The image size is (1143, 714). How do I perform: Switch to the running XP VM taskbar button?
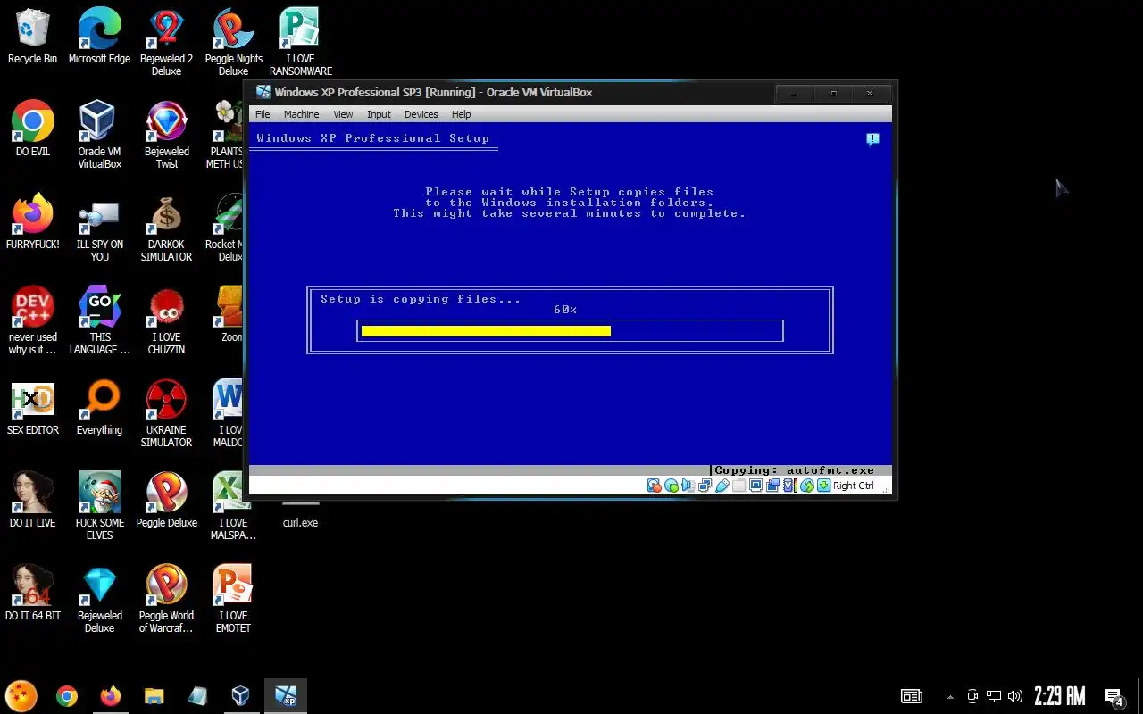pyautogui.click(x=286, y=696)
